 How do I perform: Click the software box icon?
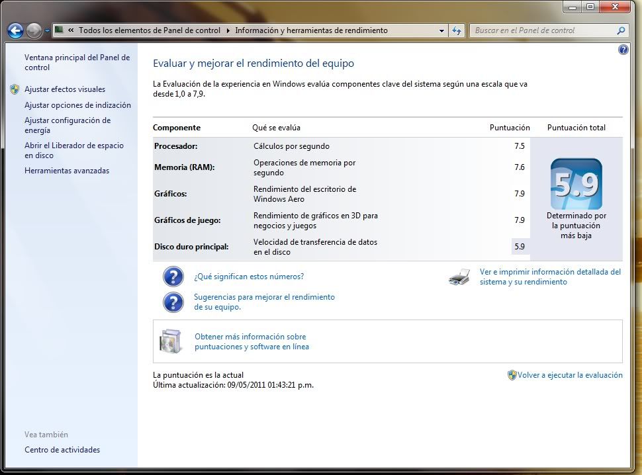171,341
